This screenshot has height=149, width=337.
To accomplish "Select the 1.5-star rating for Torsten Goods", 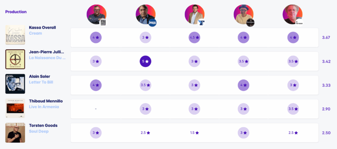I will [x=194, y=133].
